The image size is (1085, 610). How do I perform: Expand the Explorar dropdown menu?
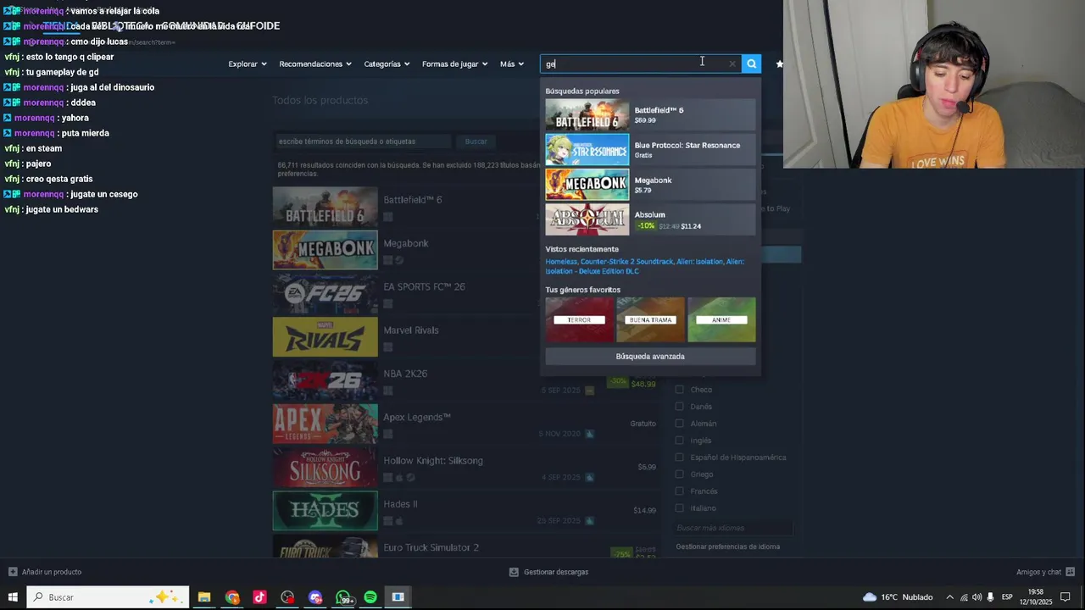(248, 64)
